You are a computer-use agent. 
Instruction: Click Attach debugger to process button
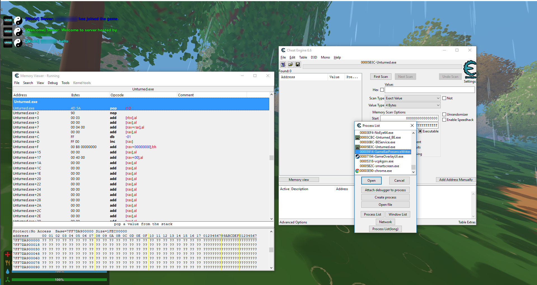click(x=385, y=190)
